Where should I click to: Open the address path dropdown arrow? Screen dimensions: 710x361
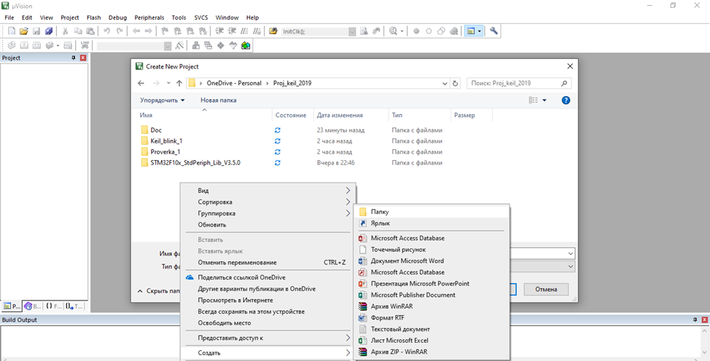click(x=445, y=83)
